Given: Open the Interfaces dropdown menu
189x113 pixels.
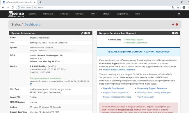Looking at the screenshot, I should pos(49,14).
